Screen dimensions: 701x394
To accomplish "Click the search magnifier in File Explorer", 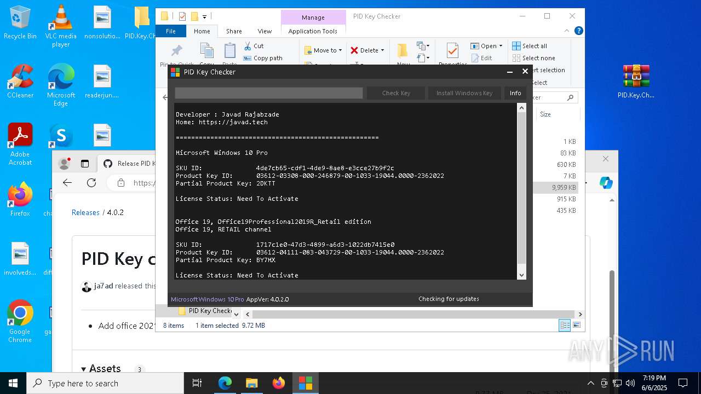I will [570, 97].
